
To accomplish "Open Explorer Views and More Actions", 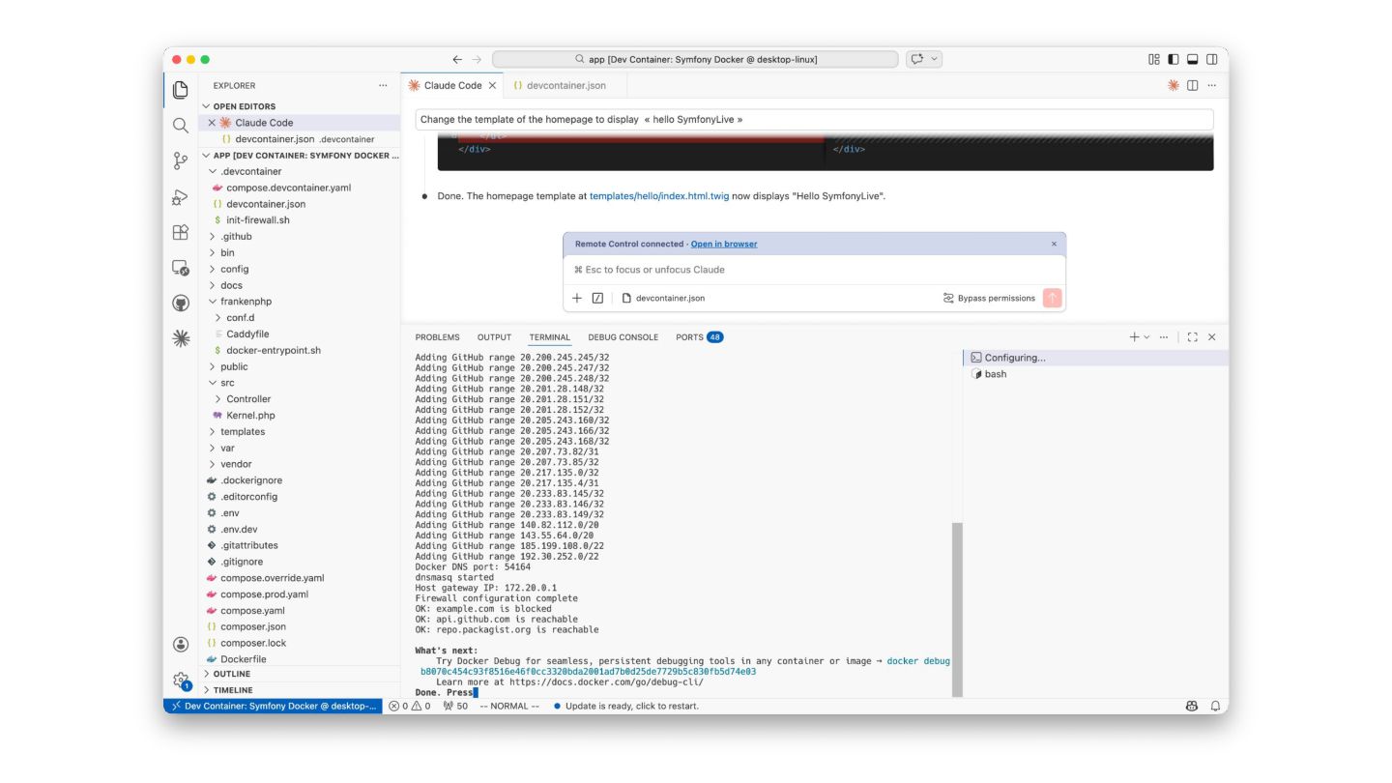I will click(x=383, y=85).
